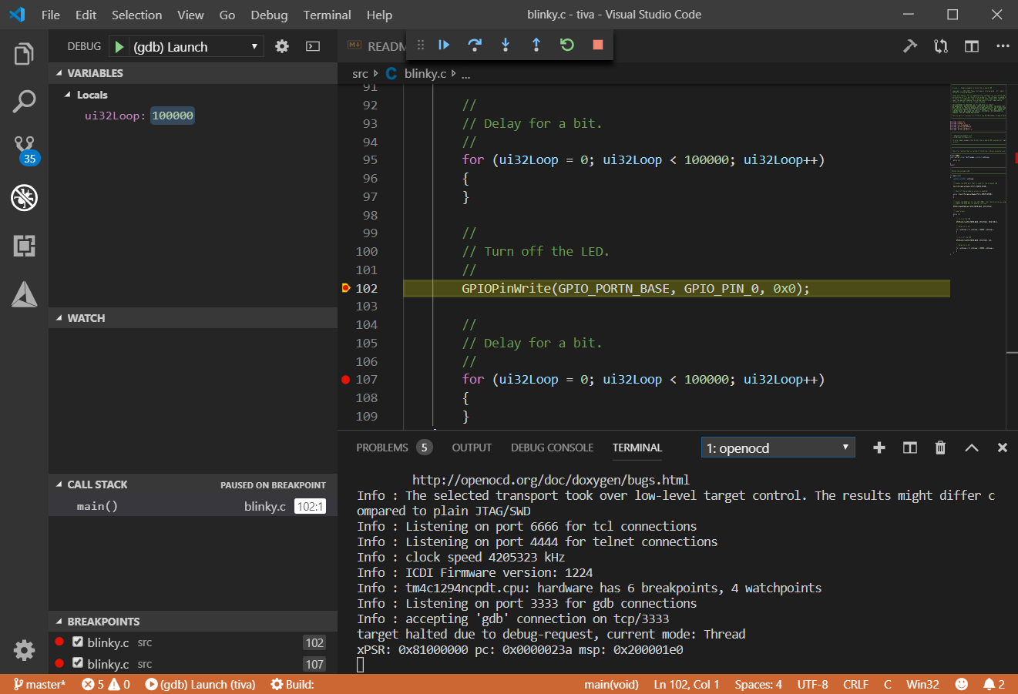1018x694 pixels.
Task: Open launch.json with the debug gear icon
Action: click(x=282, y=46)
